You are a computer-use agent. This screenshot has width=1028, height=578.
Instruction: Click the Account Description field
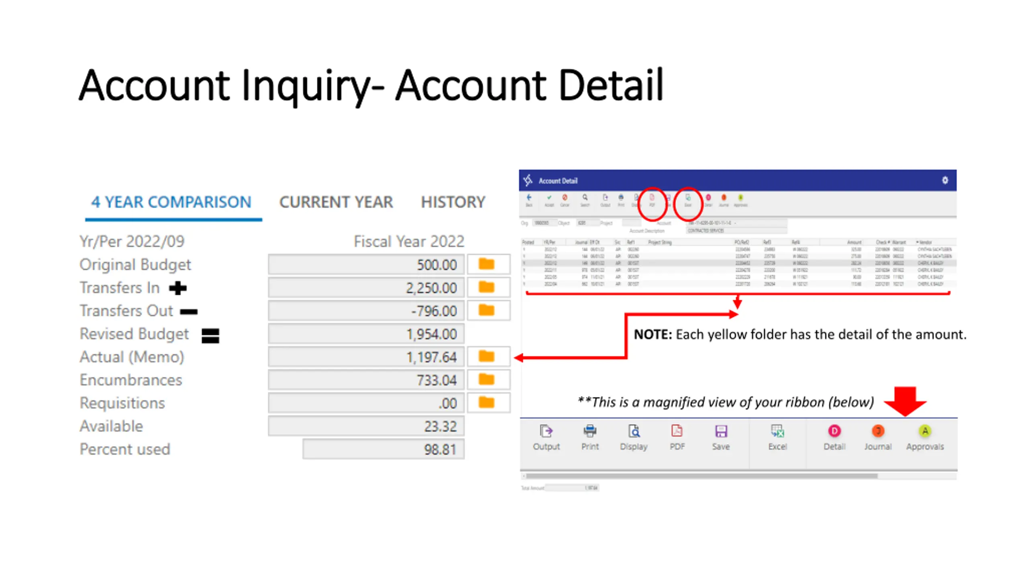click(x=736, y=230)
